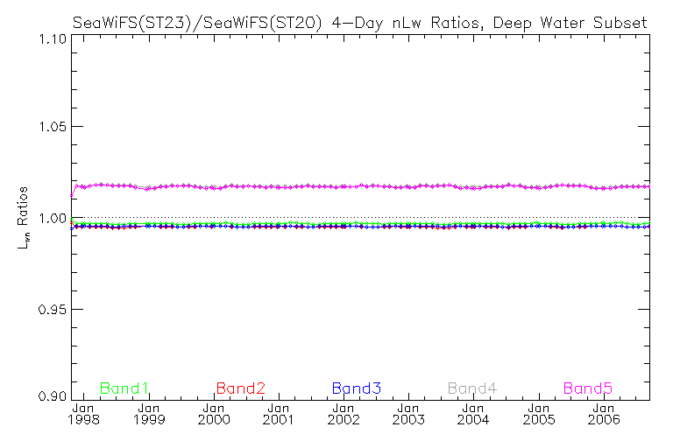Click the Lwn Ratios y-axis label

click(x=23, y=218)
